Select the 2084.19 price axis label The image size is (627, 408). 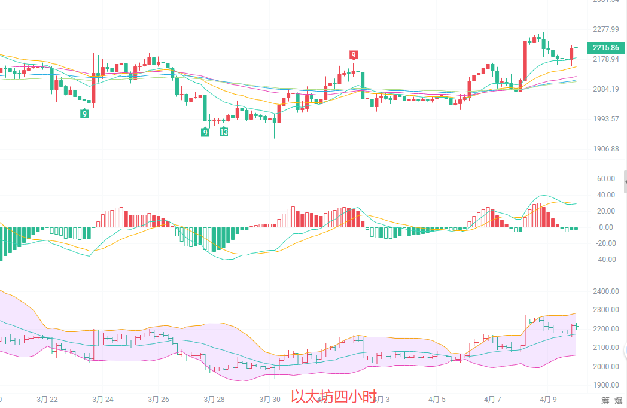point(605,89)
